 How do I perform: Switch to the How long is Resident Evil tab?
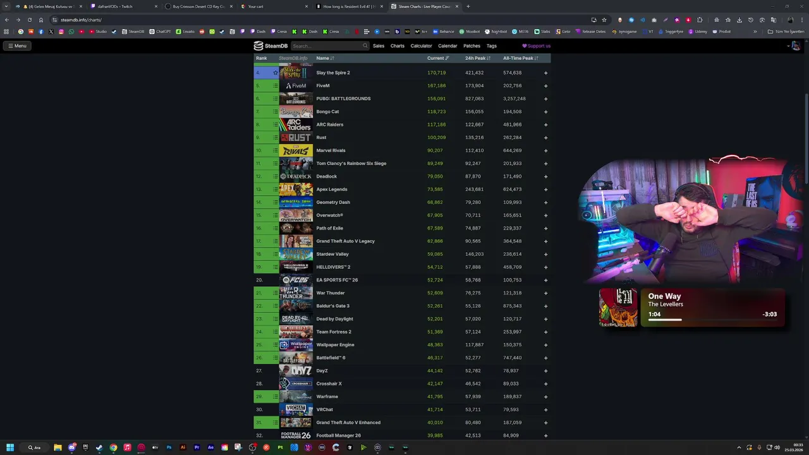[349, 6]
